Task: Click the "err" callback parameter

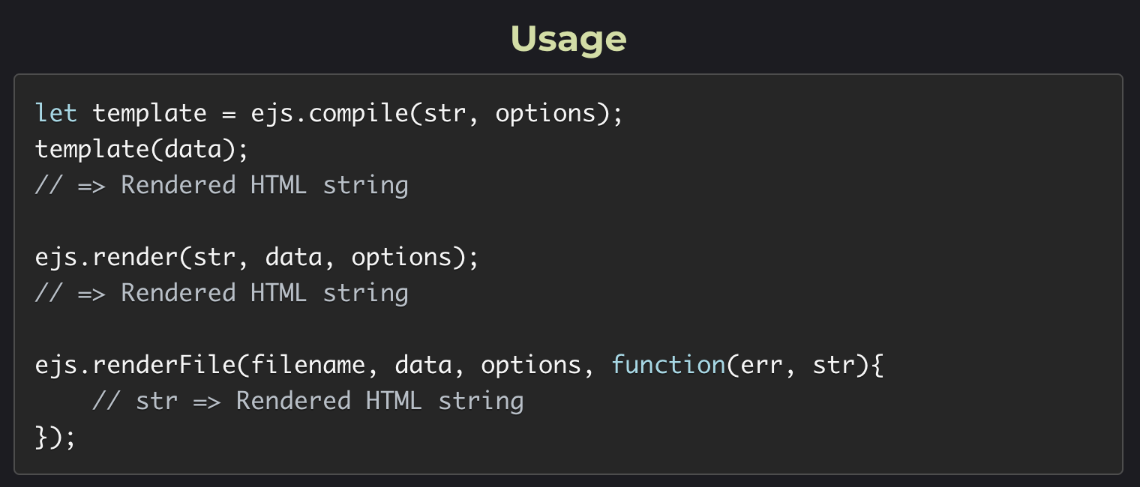Action: tap(763, 365)
